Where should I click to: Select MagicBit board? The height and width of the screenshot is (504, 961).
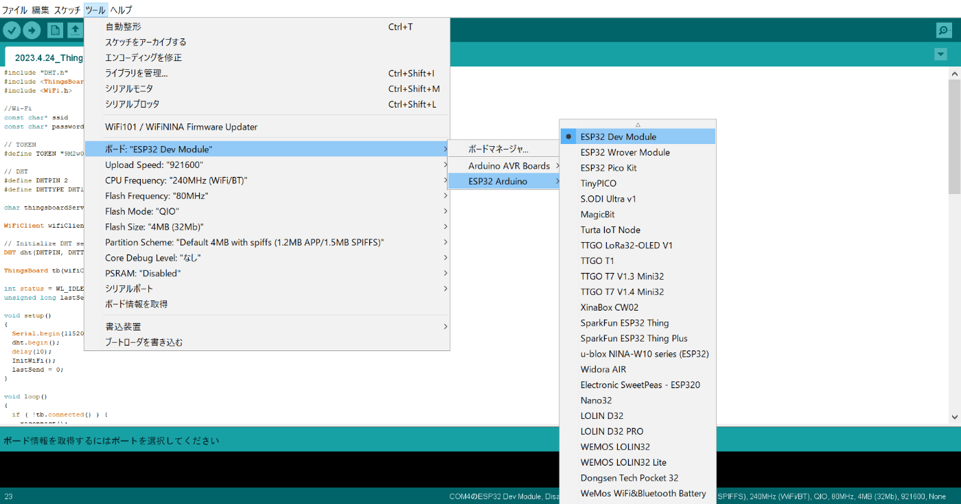(638, 215)
